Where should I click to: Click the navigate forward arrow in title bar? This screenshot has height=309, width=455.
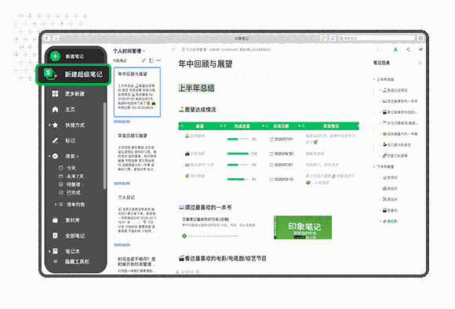click(x=56, y=38)
